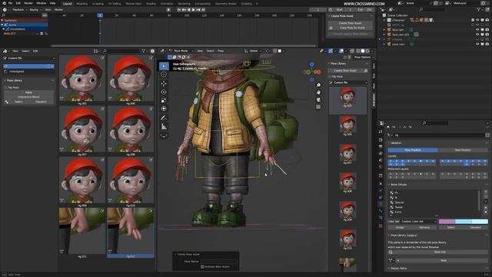The image size is (492, 277).
Task: Open the File menu
Action: [10, 3]
